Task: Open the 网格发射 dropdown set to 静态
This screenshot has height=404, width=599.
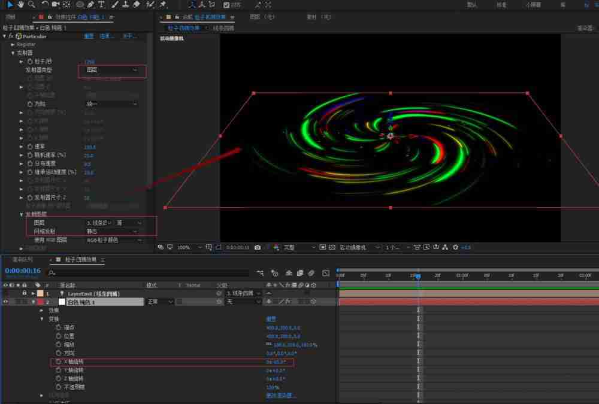Action: tap(111, 231)
